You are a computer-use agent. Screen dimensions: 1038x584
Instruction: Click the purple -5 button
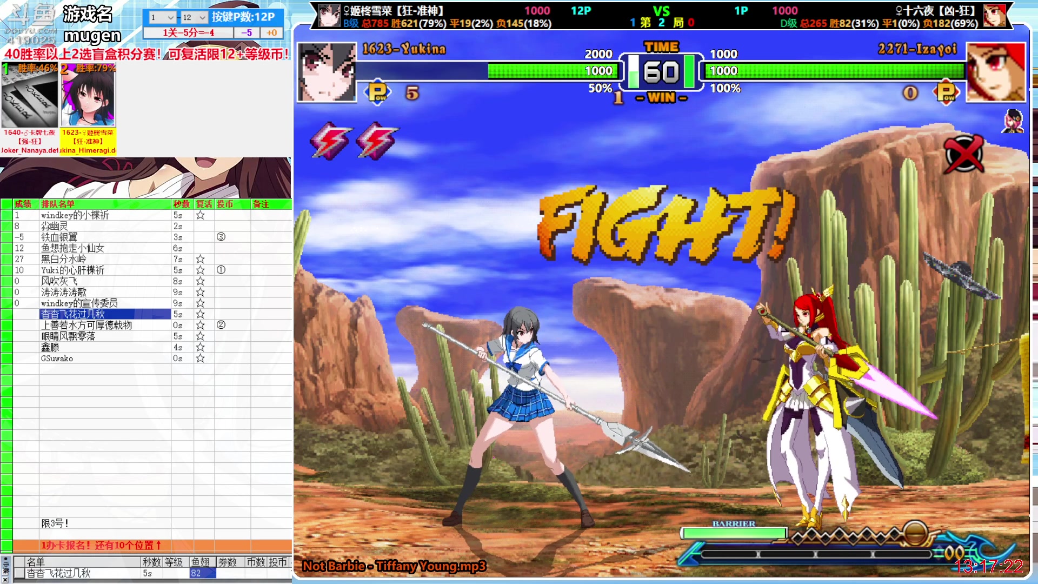click(x=247, y=33)
